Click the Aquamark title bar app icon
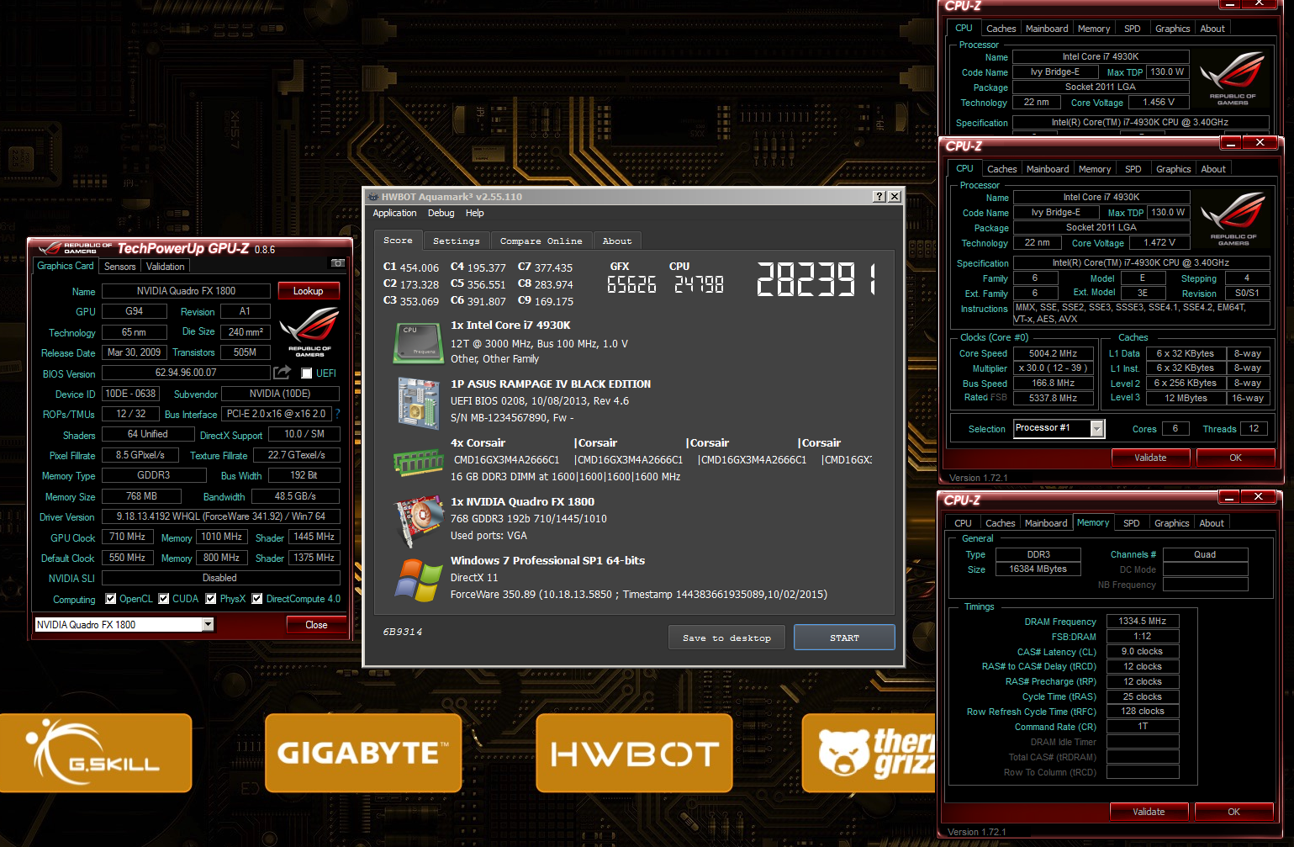The height and width of the screenshot is (847, 1294). pos(373,197)
